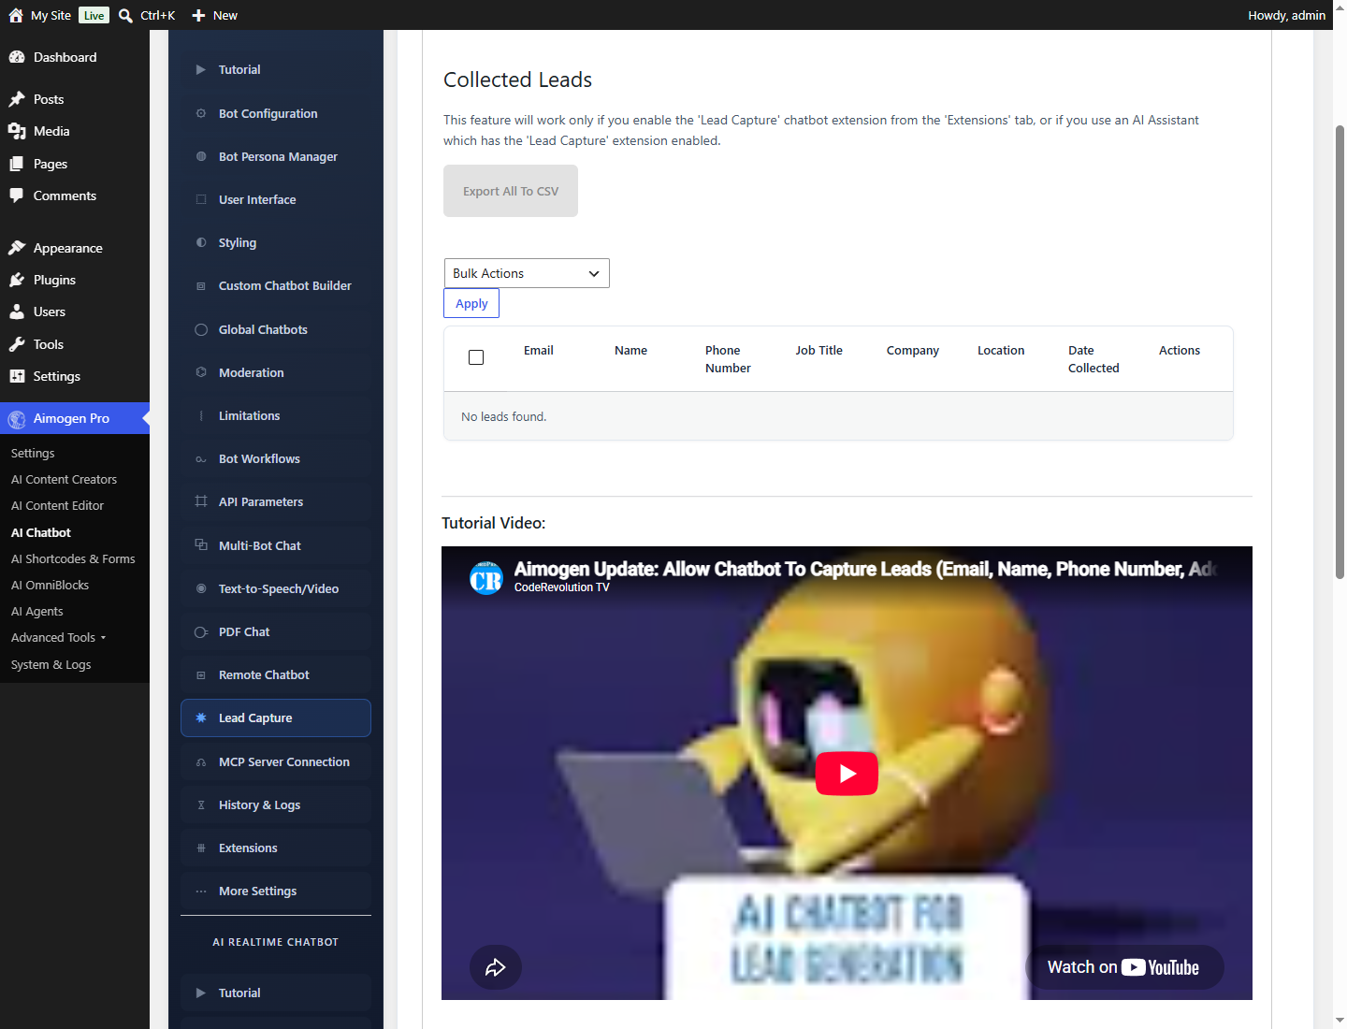Click the Bot Configuration gear icon
This screenshot has height=1029, width=1347.
click(201, 113)
